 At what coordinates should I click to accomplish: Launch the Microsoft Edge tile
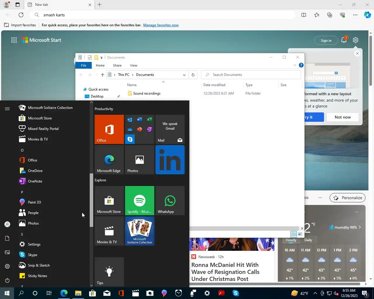pyautogui.click(x=109, y=160)
